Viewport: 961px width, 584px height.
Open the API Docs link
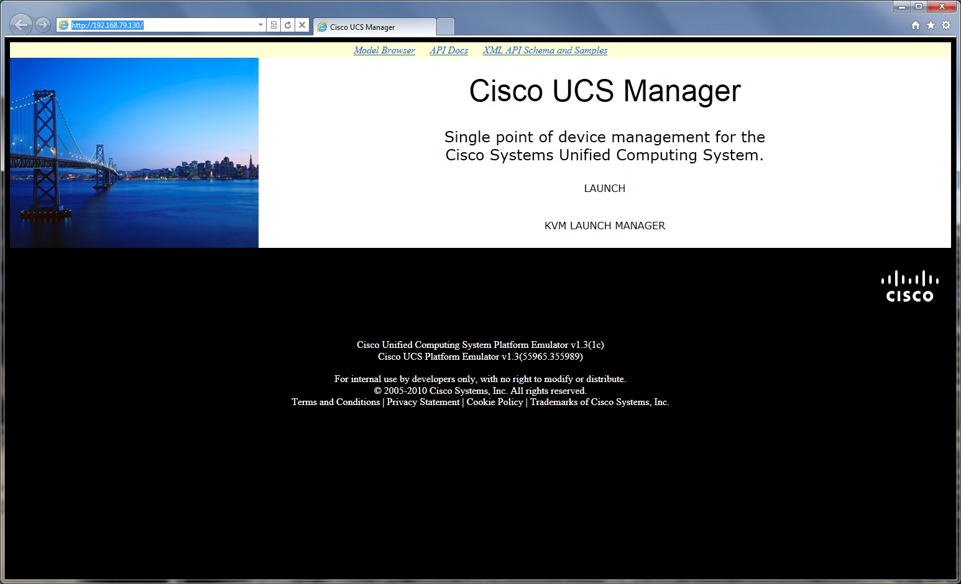pos(449,50)
